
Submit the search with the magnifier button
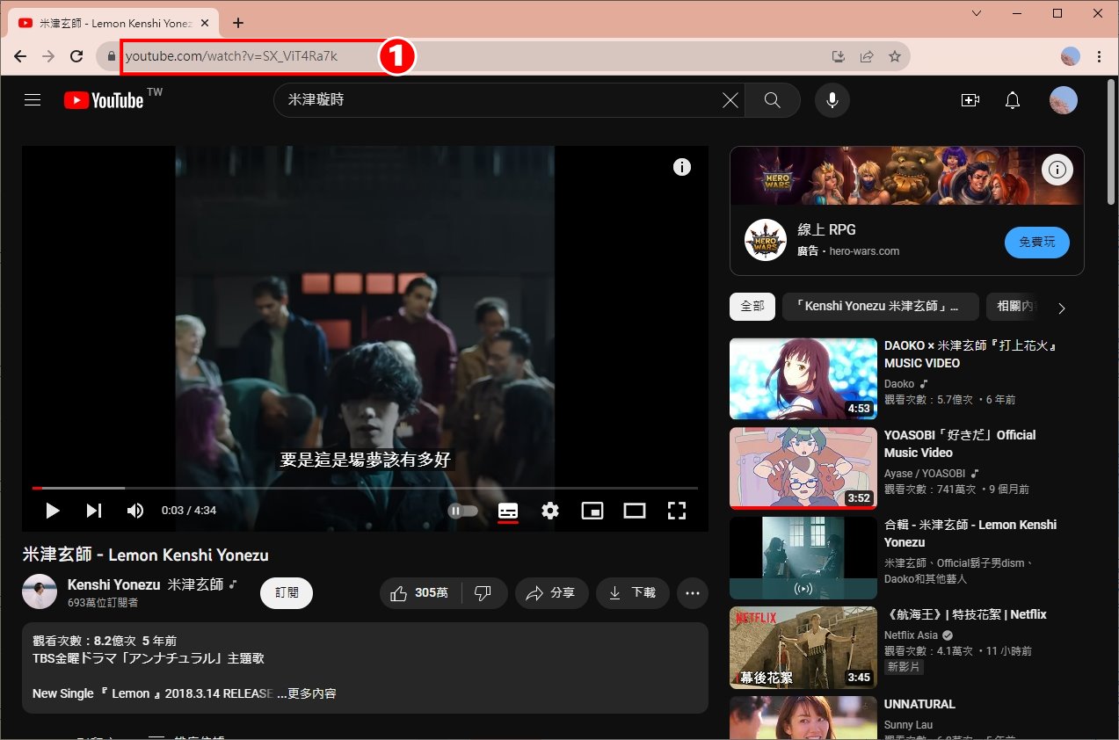(773, 100)
